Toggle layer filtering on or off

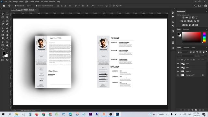coord(207,52)
